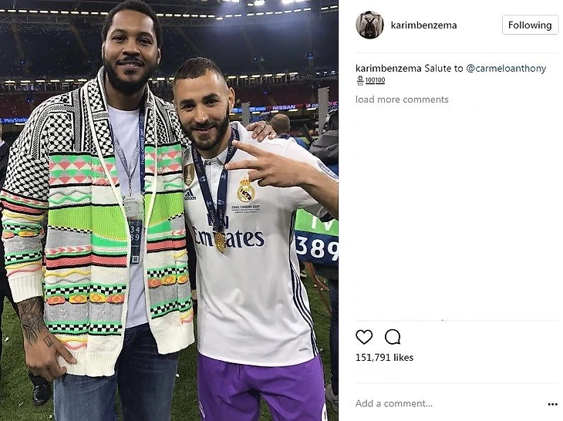
Task: Open karimbenzema's profile picture avatar
Action: coord(369,25)
